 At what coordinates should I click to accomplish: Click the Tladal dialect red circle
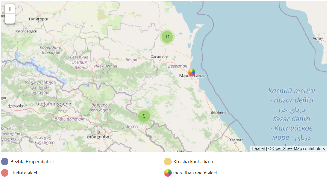(5, 173)
